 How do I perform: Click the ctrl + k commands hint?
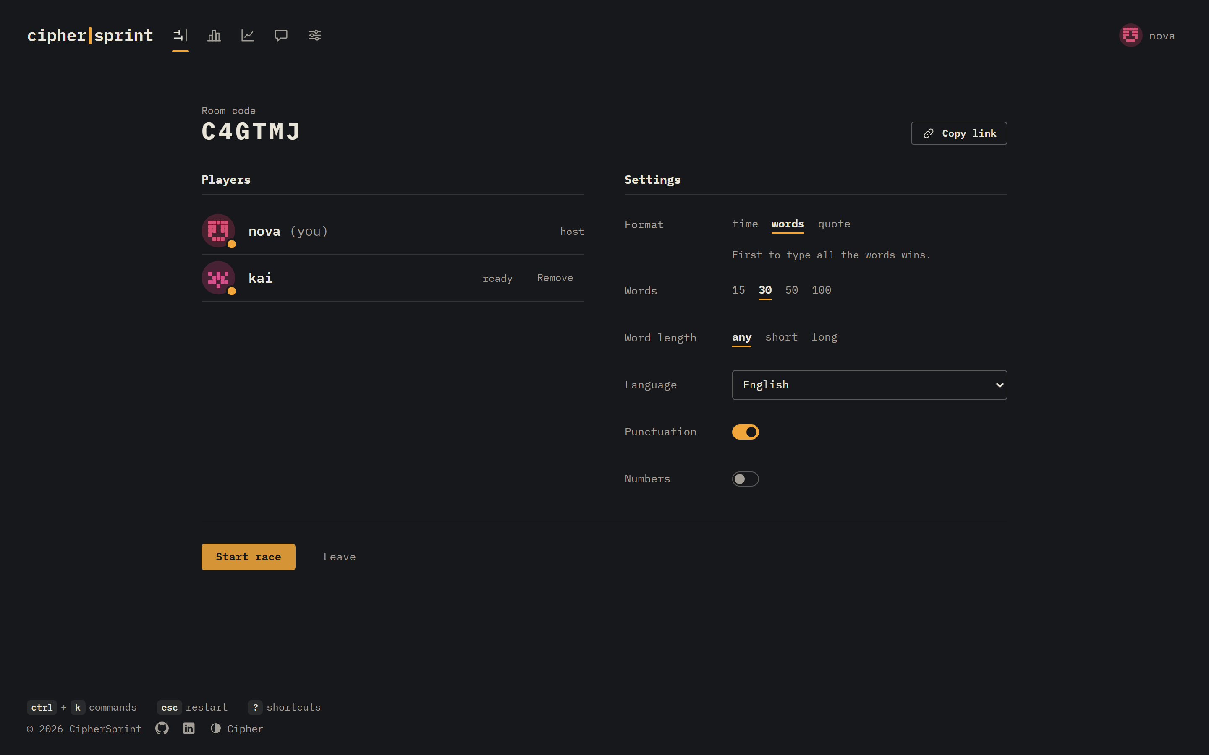click(x=82, y=707)
